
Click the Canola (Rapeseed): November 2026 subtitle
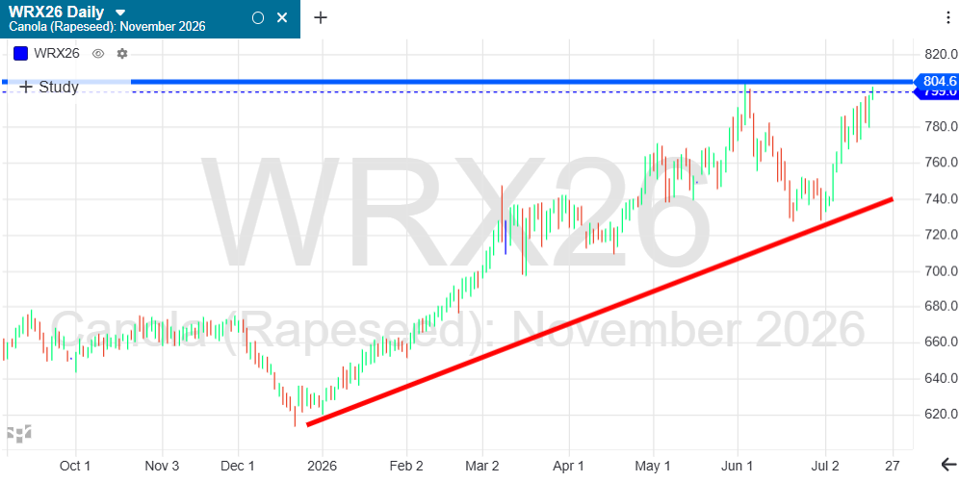tap(107, 27)
